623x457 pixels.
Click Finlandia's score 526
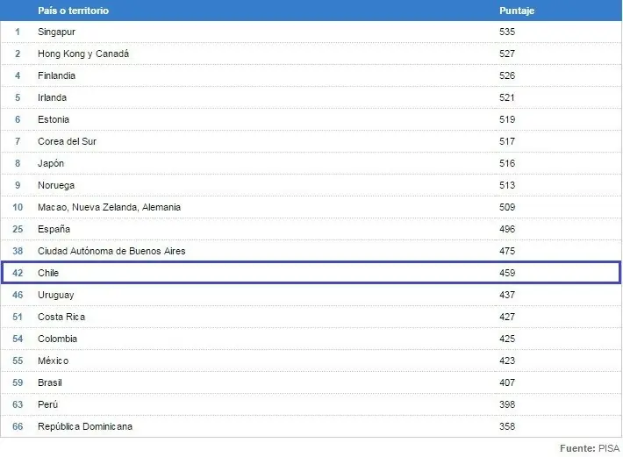tap(507, 75)
